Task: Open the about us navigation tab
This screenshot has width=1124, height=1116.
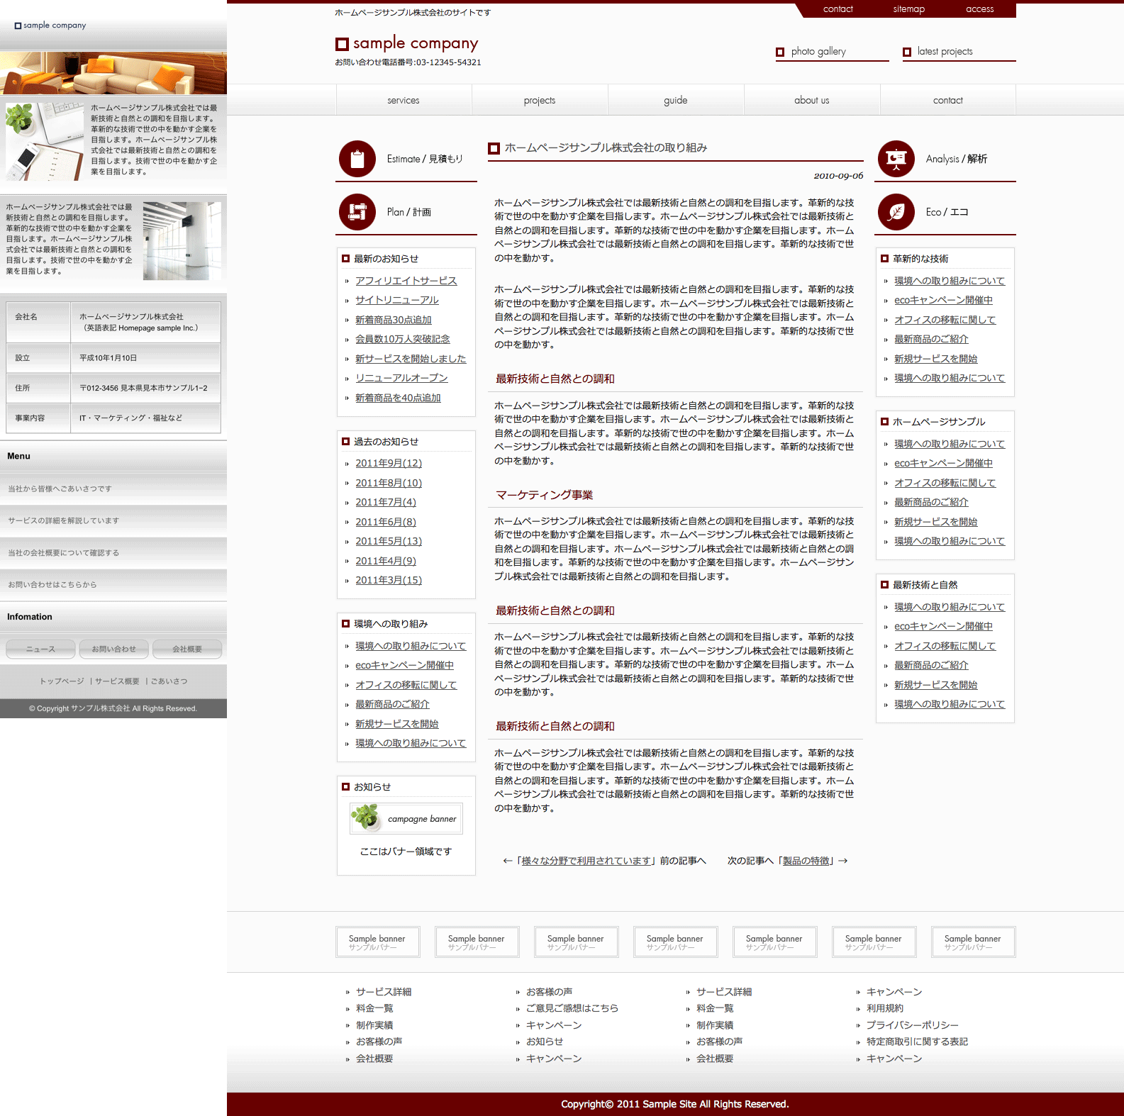Action: point(812,100)
